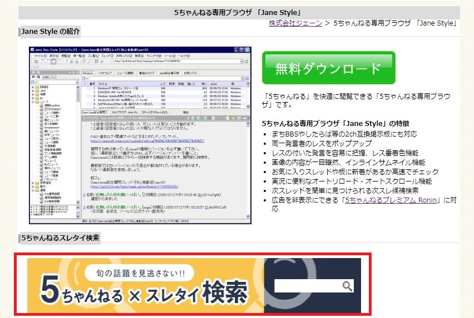
Task: Click the bullet about オートリロード・オートスクロール機能
Action: tap(352, 181)
